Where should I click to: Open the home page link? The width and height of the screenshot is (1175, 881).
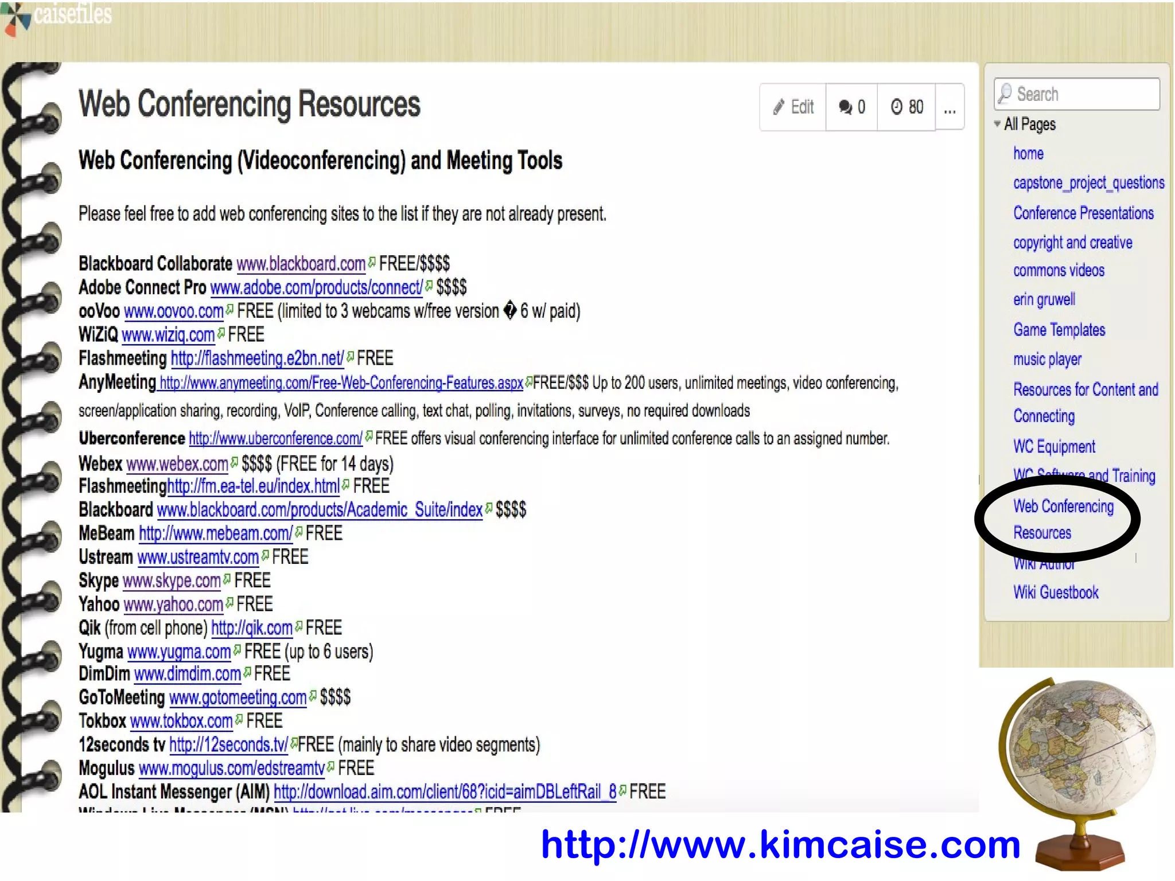pos(1028,154)
